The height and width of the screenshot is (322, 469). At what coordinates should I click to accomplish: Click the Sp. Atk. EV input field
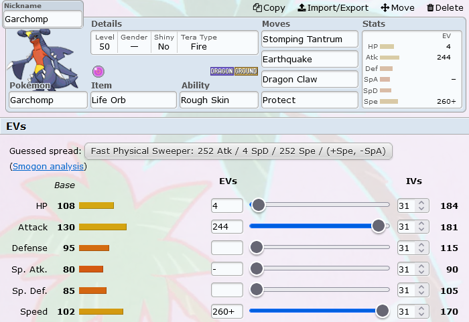point(226,269)
